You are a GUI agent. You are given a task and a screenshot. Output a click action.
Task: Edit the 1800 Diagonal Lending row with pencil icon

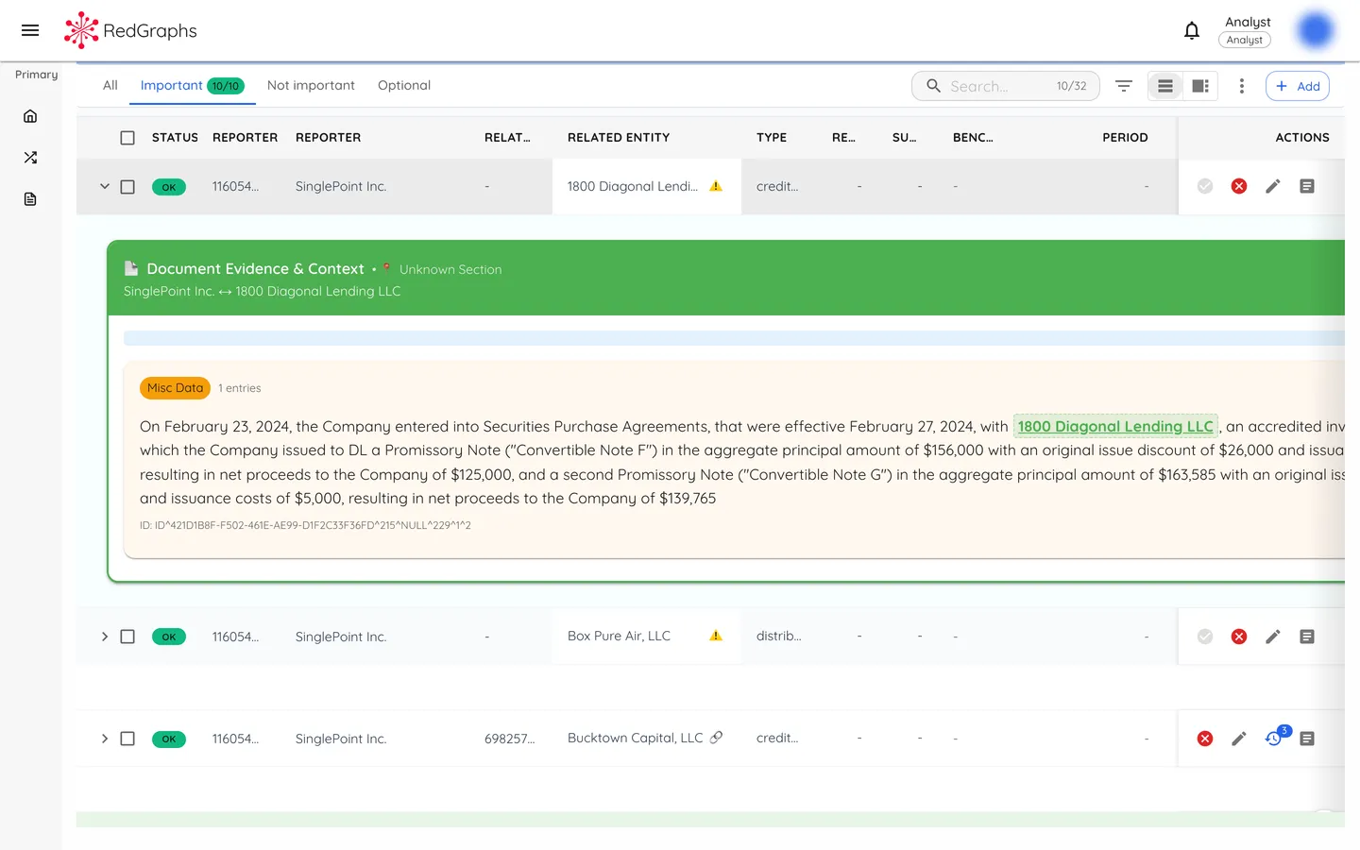(1272, 186)
